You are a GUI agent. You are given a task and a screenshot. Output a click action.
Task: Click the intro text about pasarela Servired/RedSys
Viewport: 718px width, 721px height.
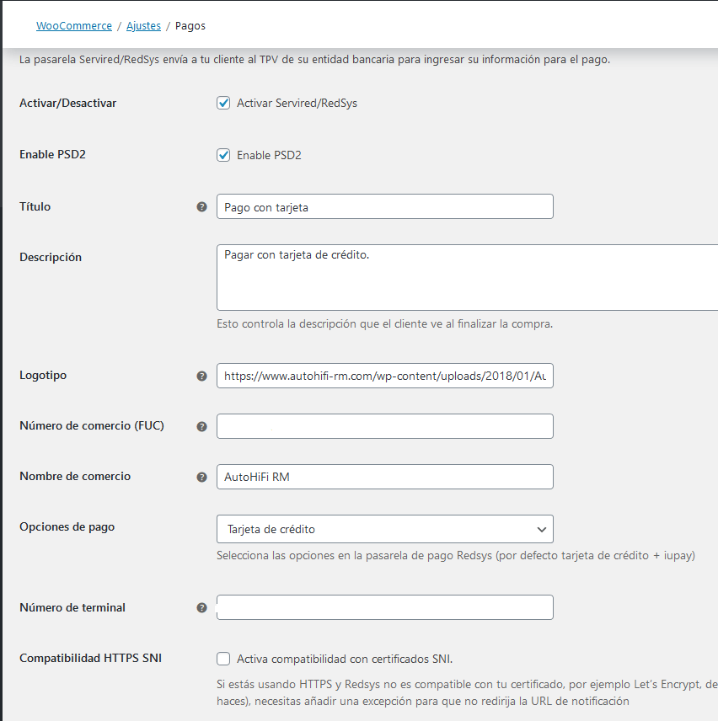[314, 59]
